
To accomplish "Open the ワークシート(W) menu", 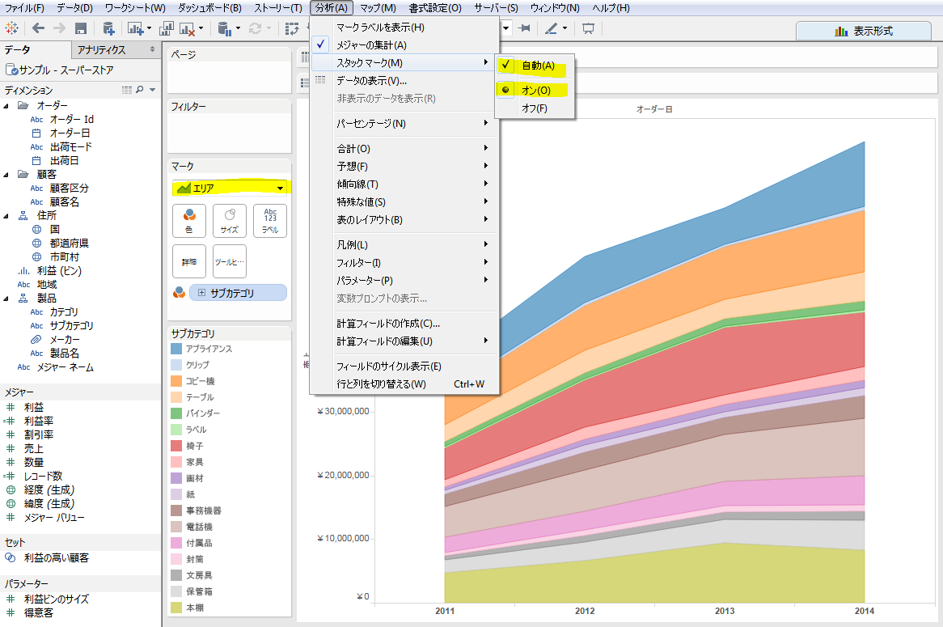I will [135, 8].
